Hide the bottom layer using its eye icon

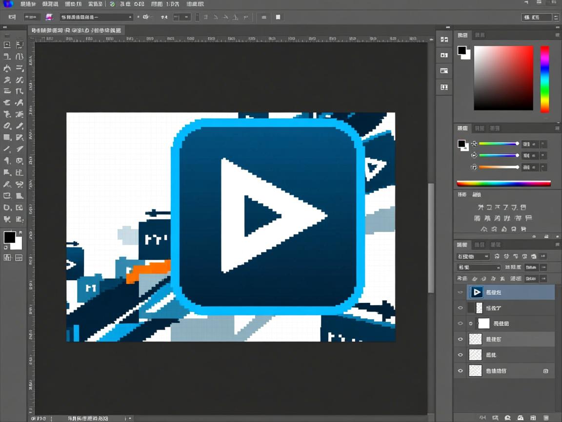pos(460,371)
